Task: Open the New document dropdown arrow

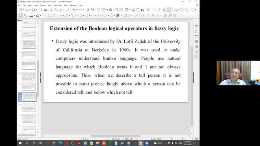Action: [x=24, y=10]
